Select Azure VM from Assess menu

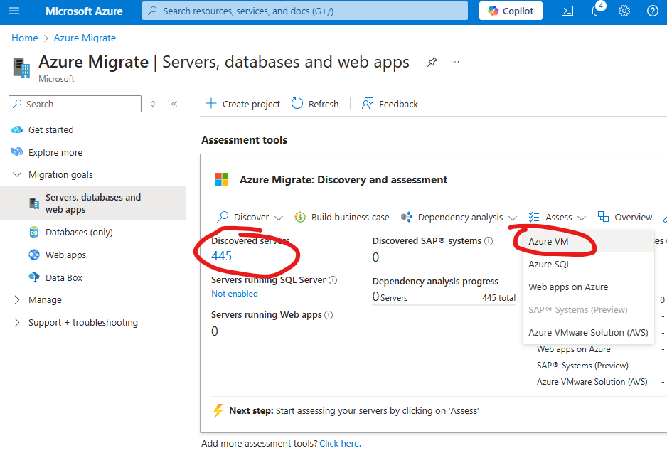click(x=548, y=241)
